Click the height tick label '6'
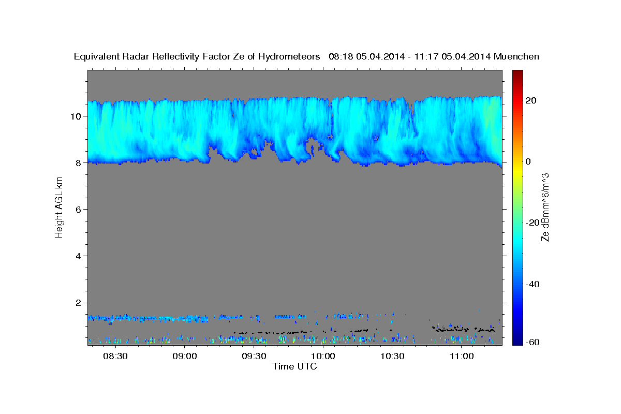The image size is (621, 414). pos(79,209)
